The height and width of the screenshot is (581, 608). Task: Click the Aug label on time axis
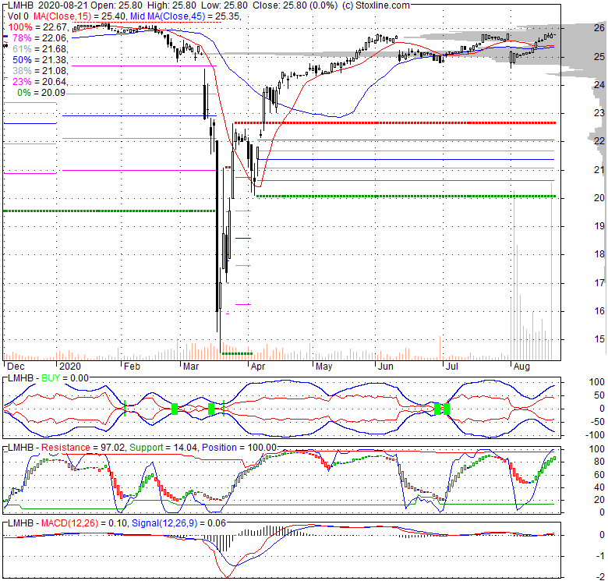[521, 367]
